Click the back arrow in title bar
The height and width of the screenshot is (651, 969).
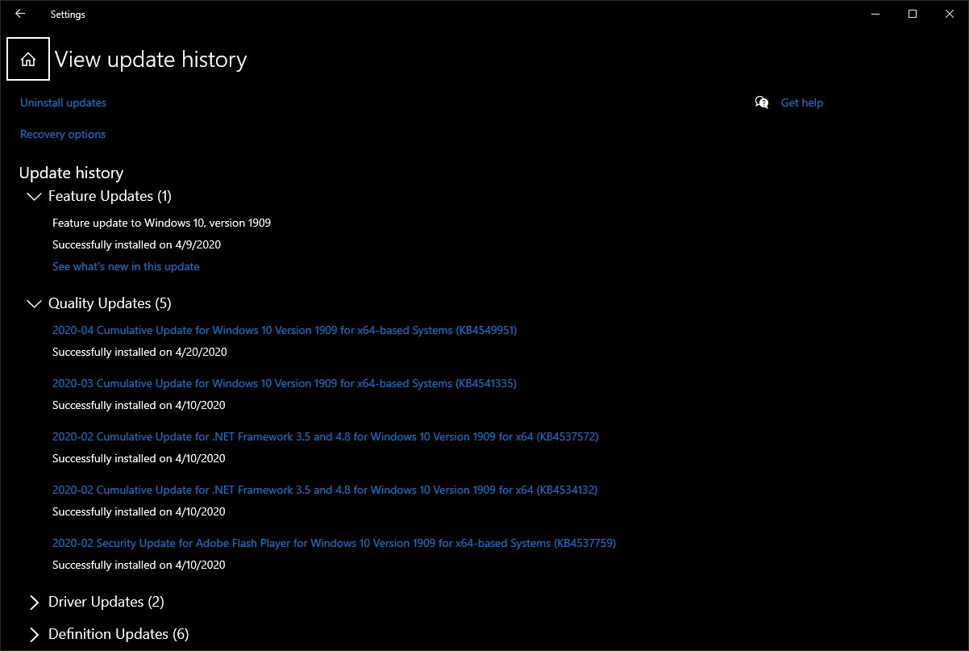[20, 14]
